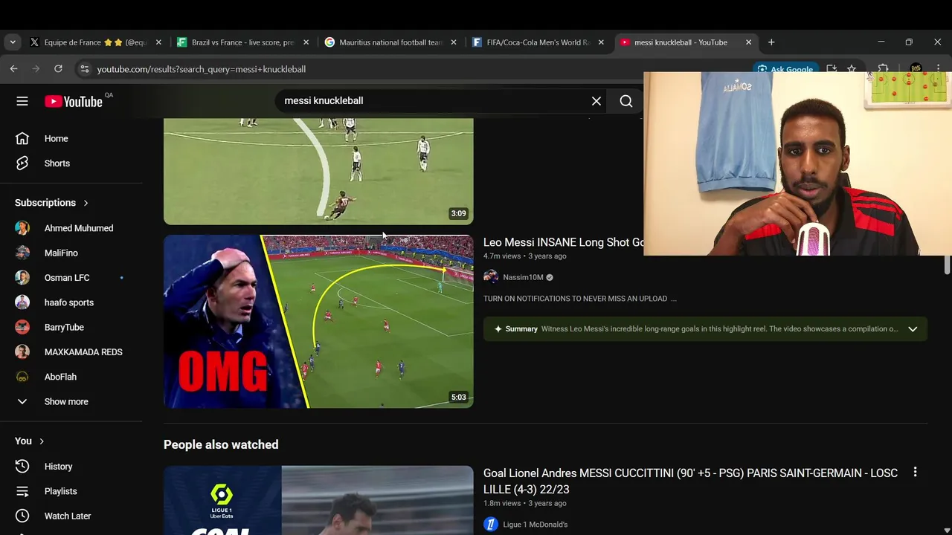Viewport: 952px width, 535px height.
Task: Open Leo Messi INSANE Long Shot video title
Action: coord(563,242)
